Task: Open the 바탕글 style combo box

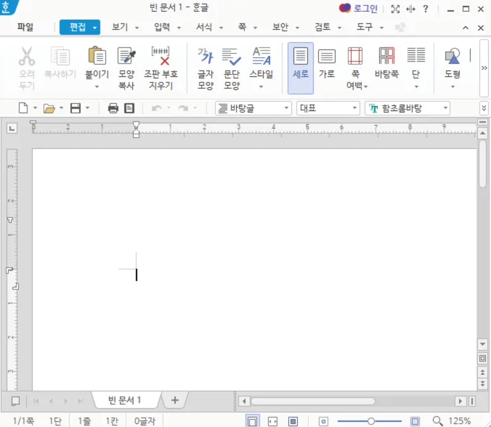Action: (253, 108)
